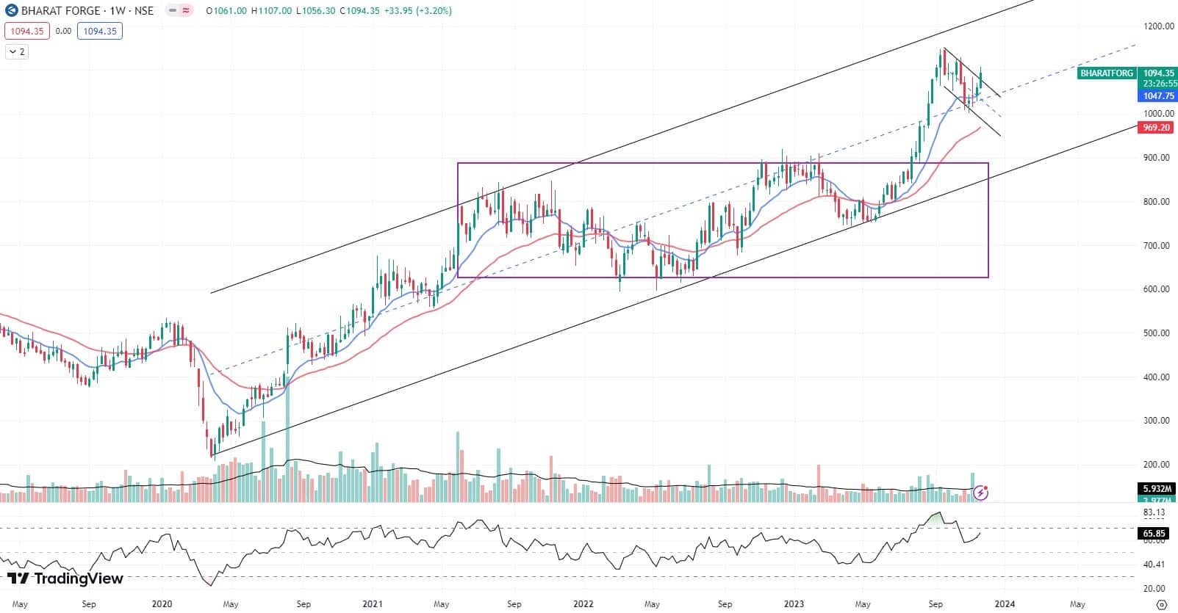Image resolution: width=1178 pixels, height=613 pixels.
Task: Click the 900.00 price axis label
Action: [1157, 158]
